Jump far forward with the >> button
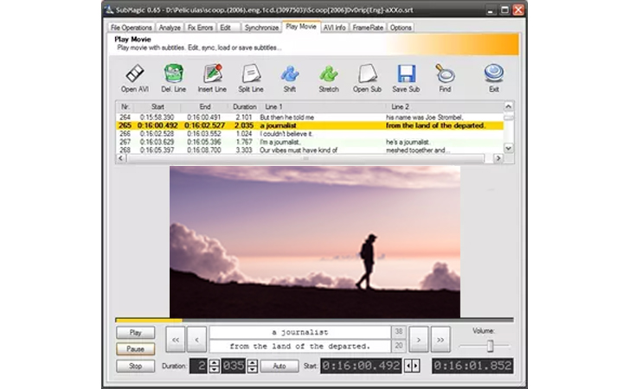Image resolution: width=630 pixels, height=389 pixels. point(440,340)
